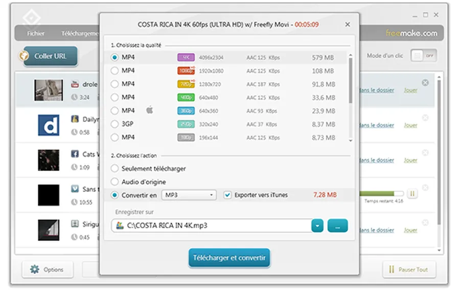
Task: Open the Téléchargement menu
Action: (x=80, y=33)
